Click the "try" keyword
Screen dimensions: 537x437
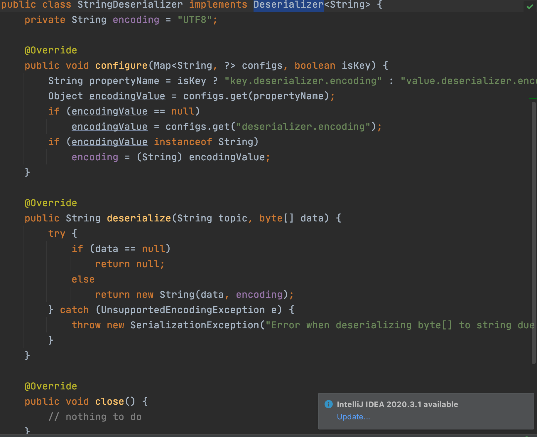pyautogui.click(x=57, y=233)
